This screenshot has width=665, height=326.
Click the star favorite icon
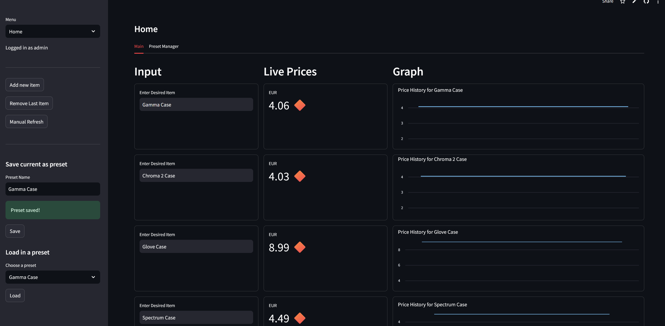pos(622,2)
